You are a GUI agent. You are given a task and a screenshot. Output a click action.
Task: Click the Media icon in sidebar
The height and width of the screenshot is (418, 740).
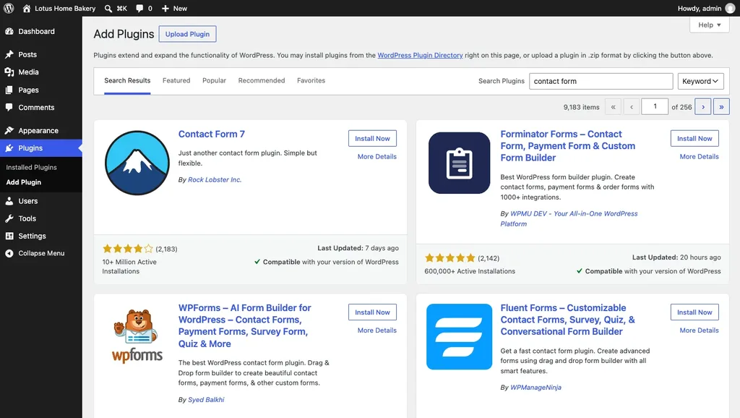pos(9,72)
